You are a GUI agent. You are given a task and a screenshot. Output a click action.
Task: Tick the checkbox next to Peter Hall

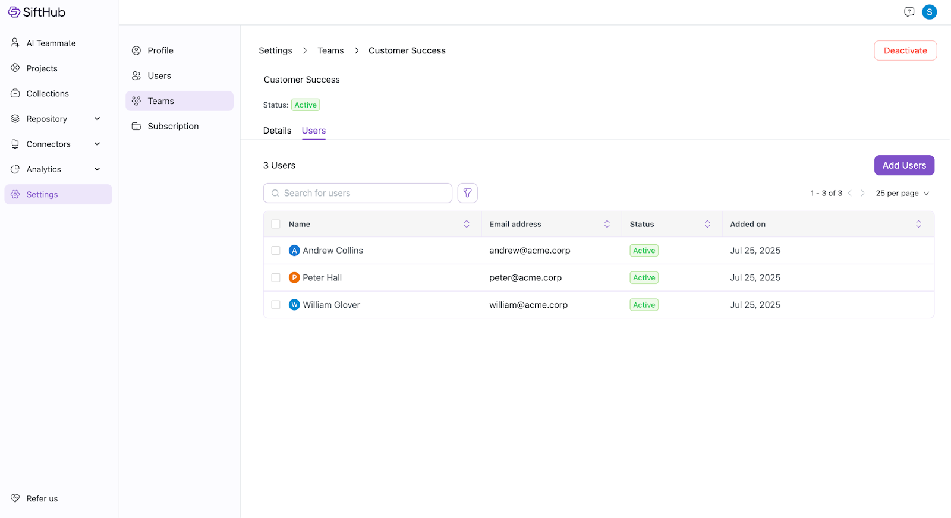[276, 277]
